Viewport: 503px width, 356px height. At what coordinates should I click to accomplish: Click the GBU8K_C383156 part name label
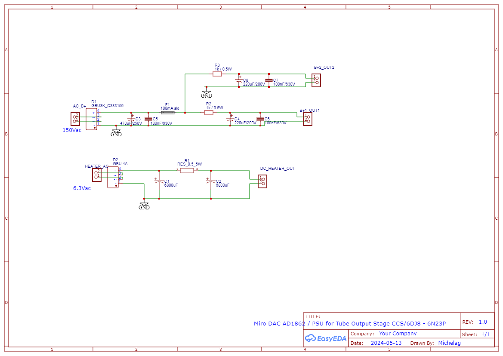pos(108,106)
